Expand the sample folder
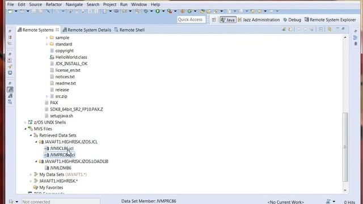 click(47, 38)
